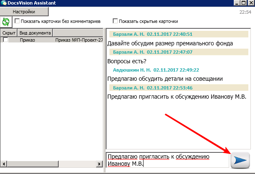Screen dimensions: 255x174
Task: Select the Приказ document type cell
Action: (27, 40)
